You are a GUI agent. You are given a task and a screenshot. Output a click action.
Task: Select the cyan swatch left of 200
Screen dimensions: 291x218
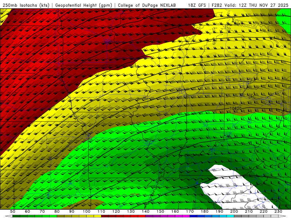tap(230, 216)
